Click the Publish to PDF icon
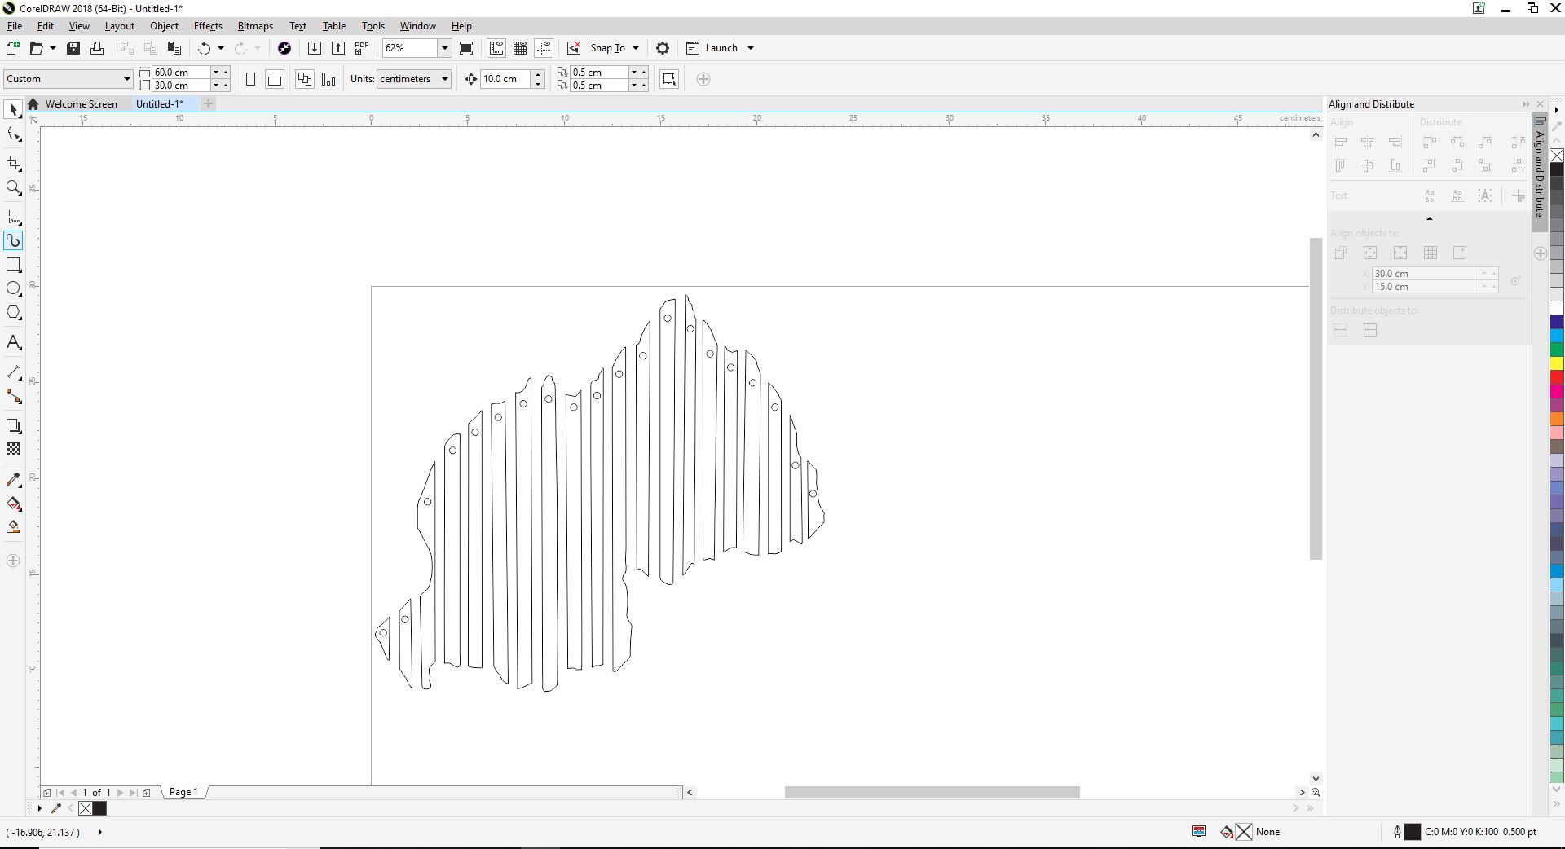This screenshot has width=1565, height=849. tap(362, 48)
